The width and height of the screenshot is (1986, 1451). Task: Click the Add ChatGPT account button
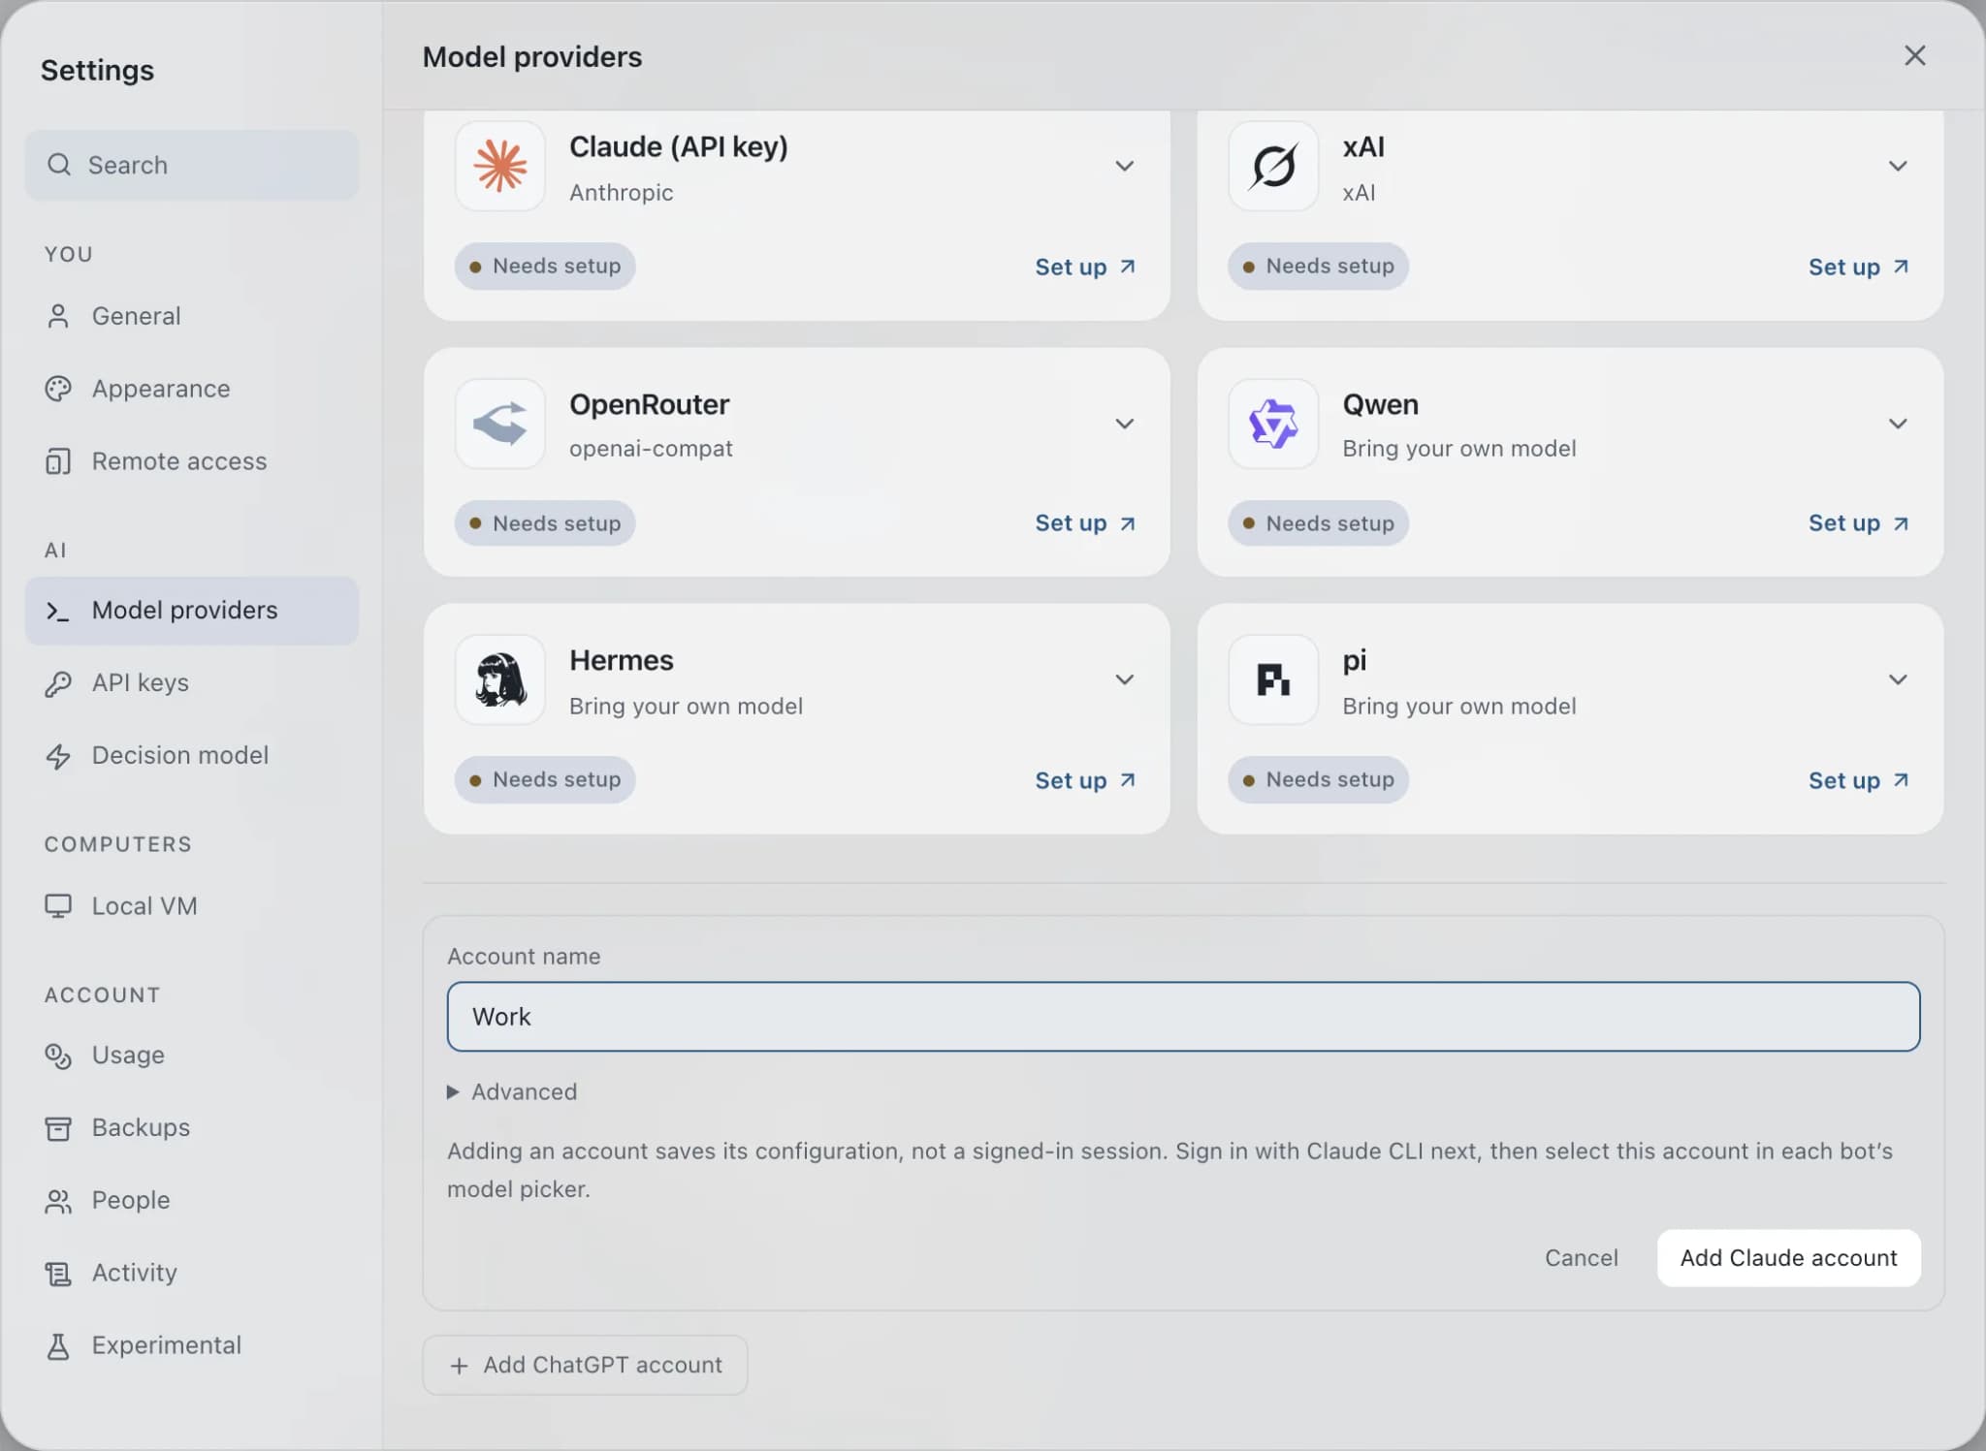[585, 1366]
